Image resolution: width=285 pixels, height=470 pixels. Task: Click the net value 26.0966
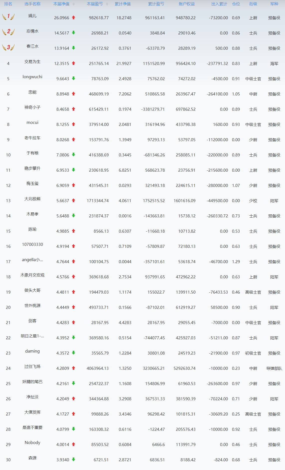pyautogui.click(x=62, y=18)
